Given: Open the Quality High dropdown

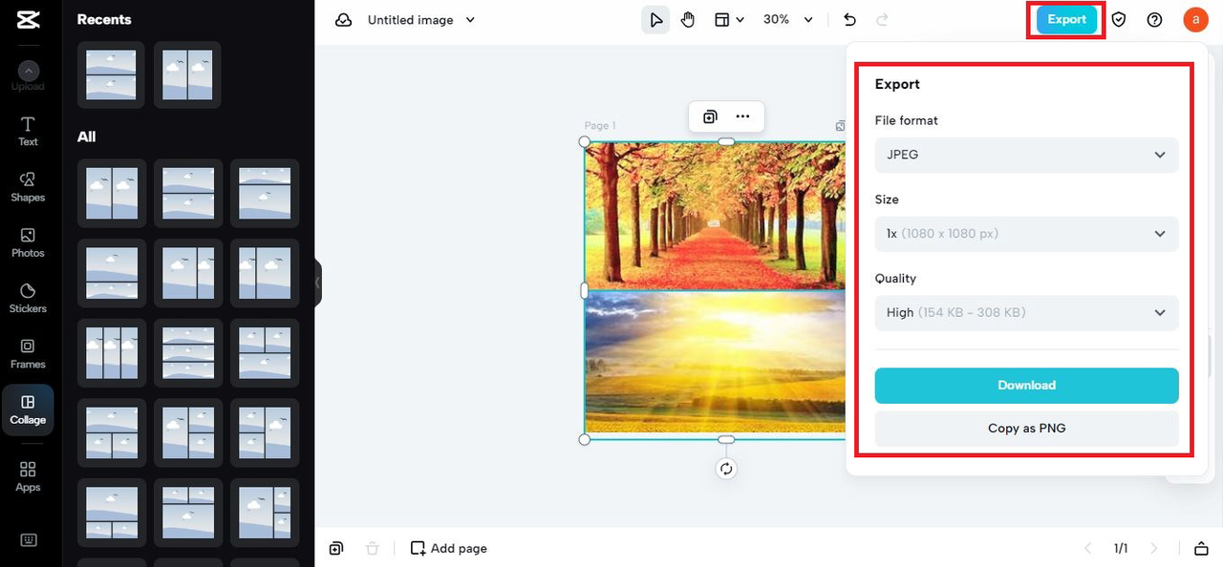Looking at the screenshot, I should pyautogui.click(x=1026, y=313).
